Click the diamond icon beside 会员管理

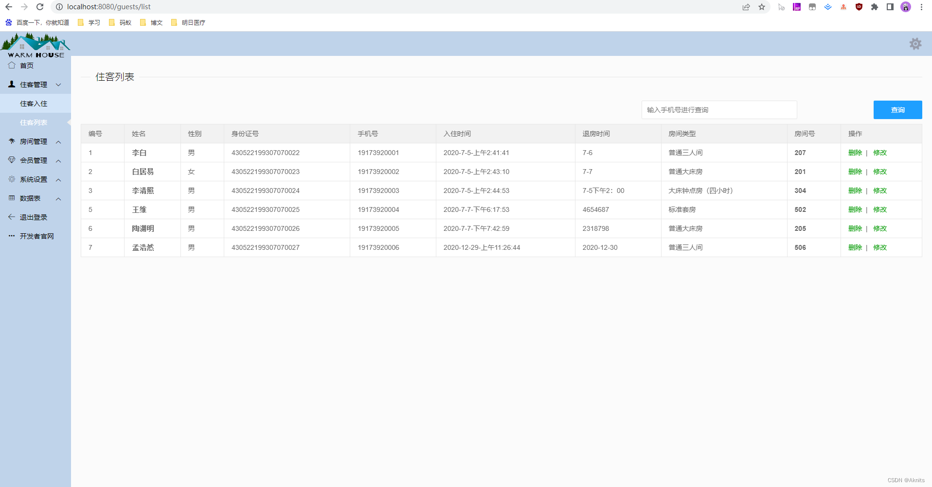tap(12, 160)
